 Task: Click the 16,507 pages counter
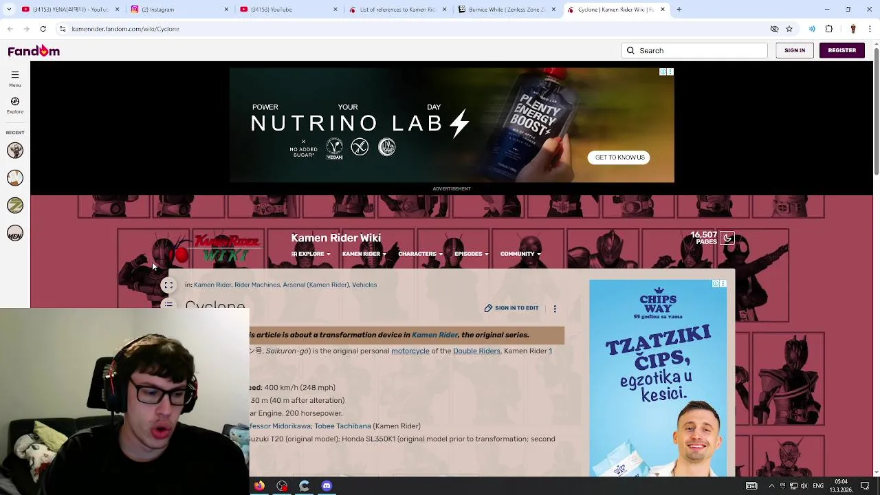(x=704, y=238)
